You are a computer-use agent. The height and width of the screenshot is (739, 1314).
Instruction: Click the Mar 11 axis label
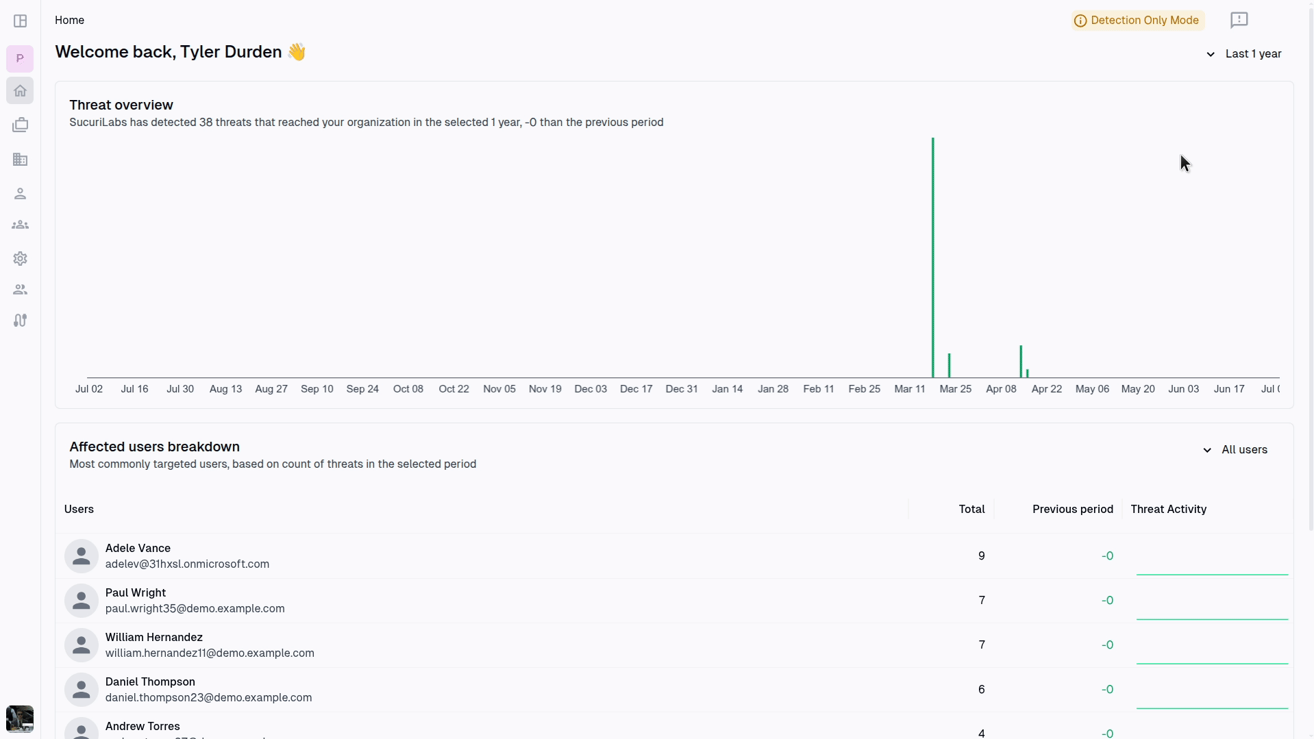tap(909, 388)
